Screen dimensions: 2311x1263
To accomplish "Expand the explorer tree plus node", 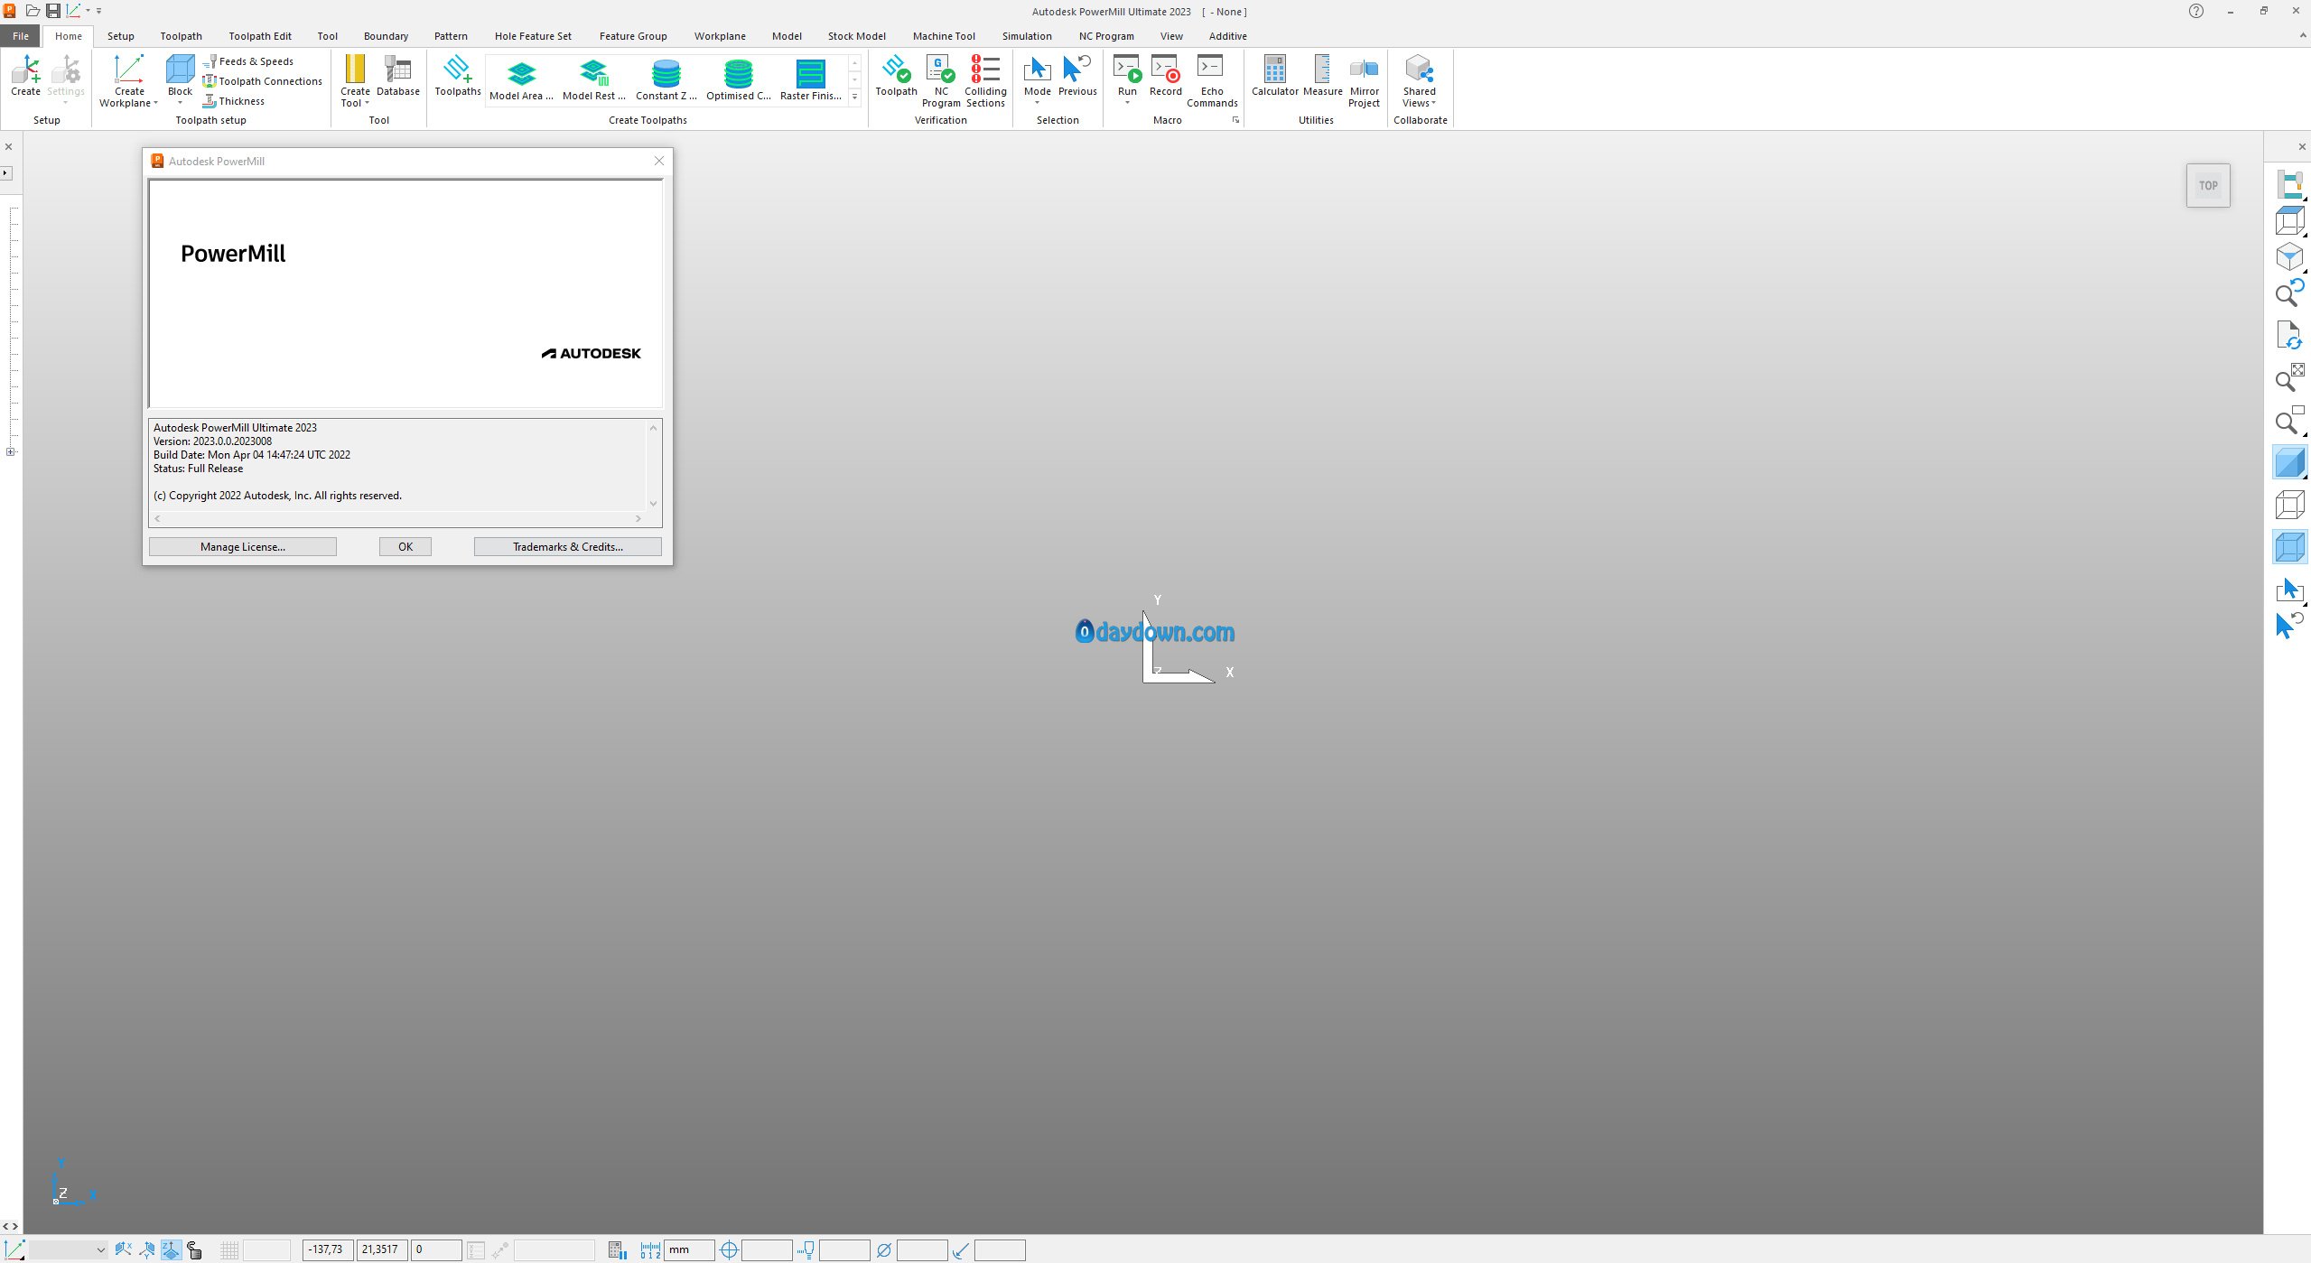I will pos(10,452).
